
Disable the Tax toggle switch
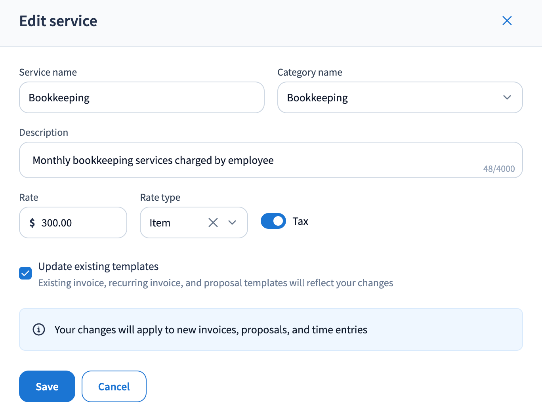(x=273, y=221)
